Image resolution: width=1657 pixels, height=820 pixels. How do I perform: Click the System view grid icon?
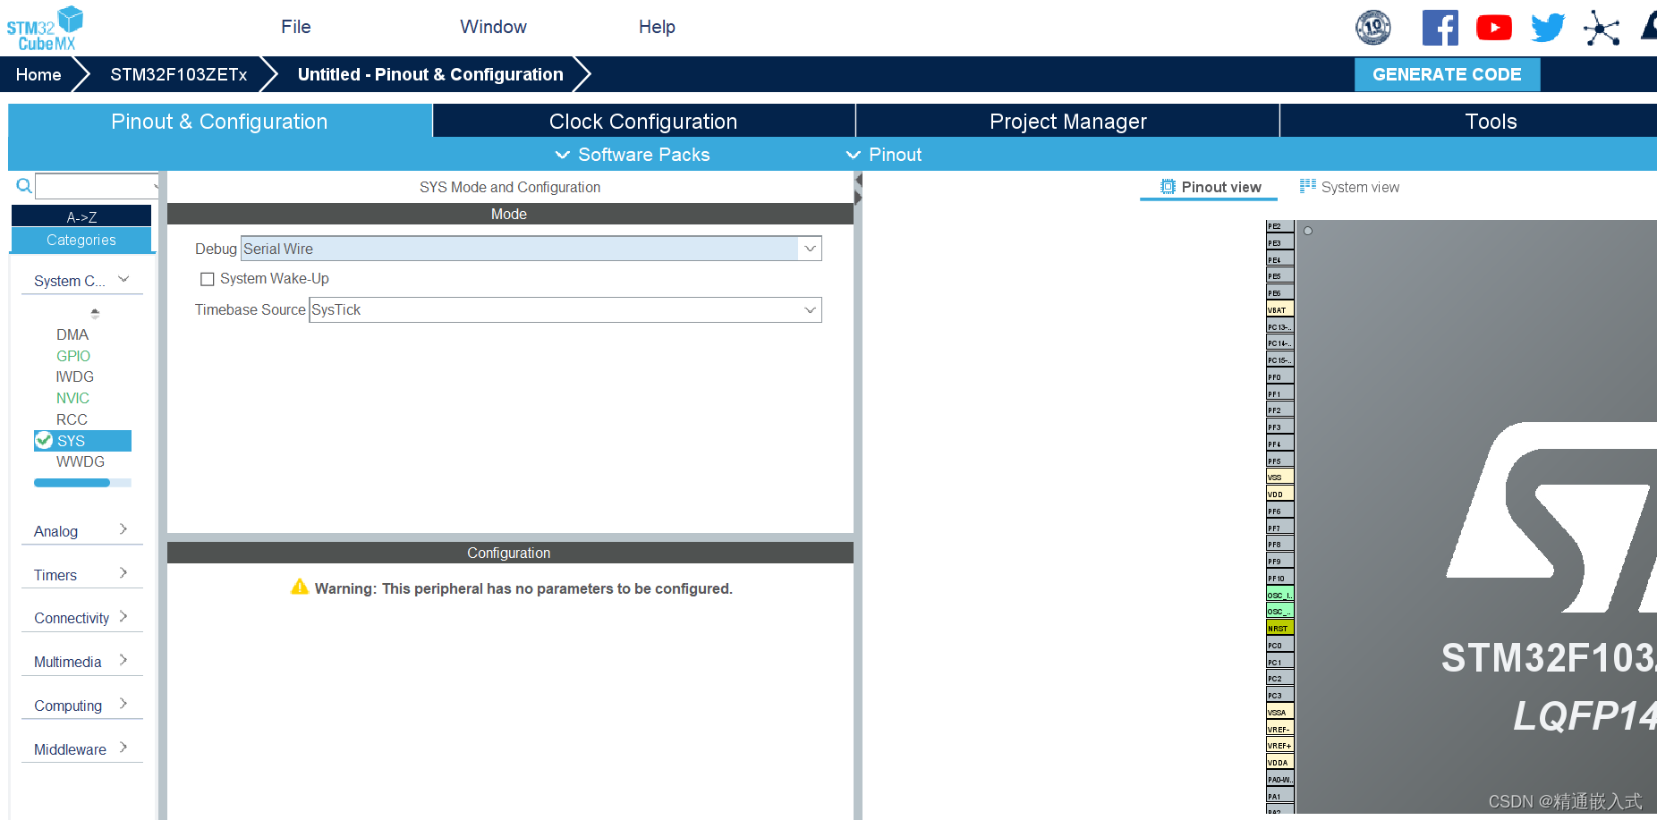point(1308,186)
